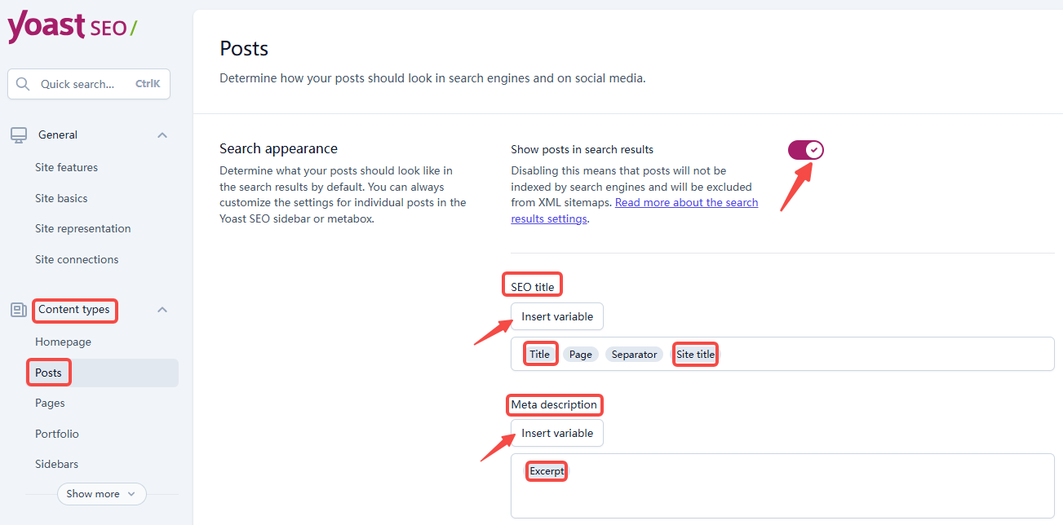
Task: Select Posts in the sidebar
Action: [x=48, y=372]
